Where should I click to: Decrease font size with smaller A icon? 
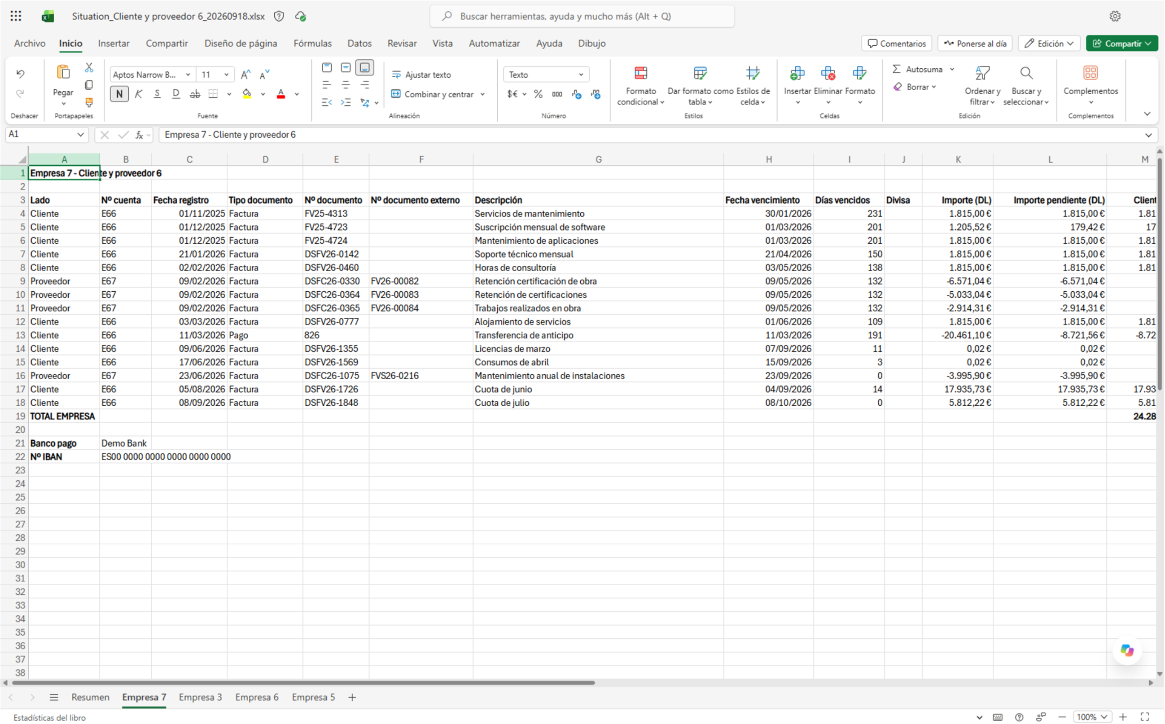(x=265, y=75)
